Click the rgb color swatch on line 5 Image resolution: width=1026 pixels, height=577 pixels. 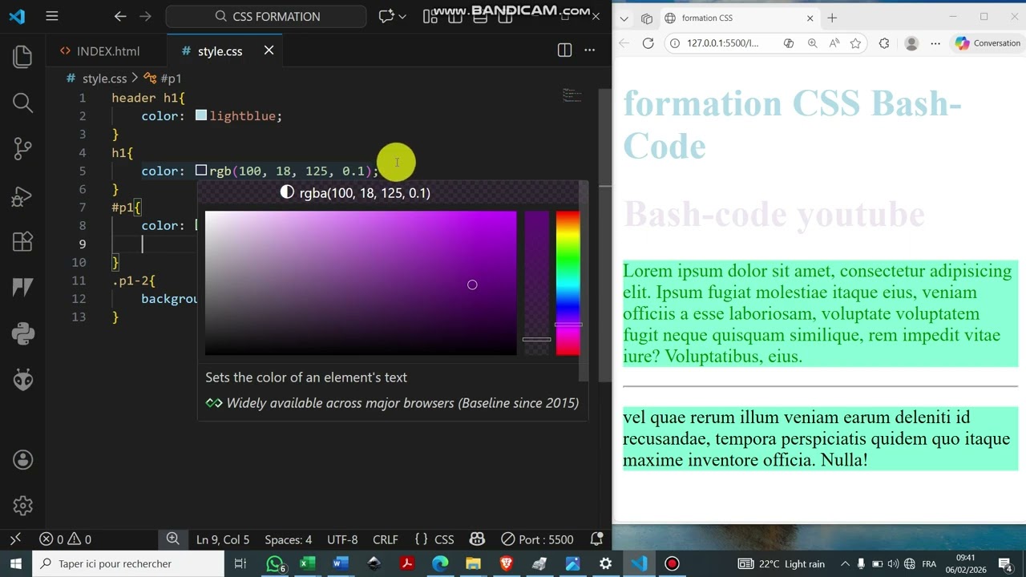tap(200, 171)
